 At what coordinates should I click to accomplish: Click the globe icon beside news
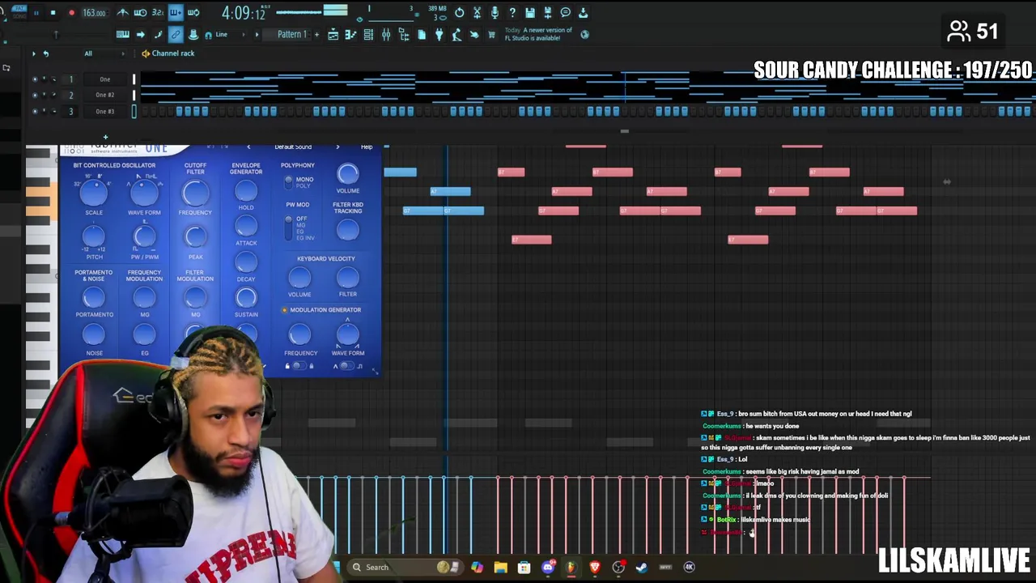(x=585, y=34)
